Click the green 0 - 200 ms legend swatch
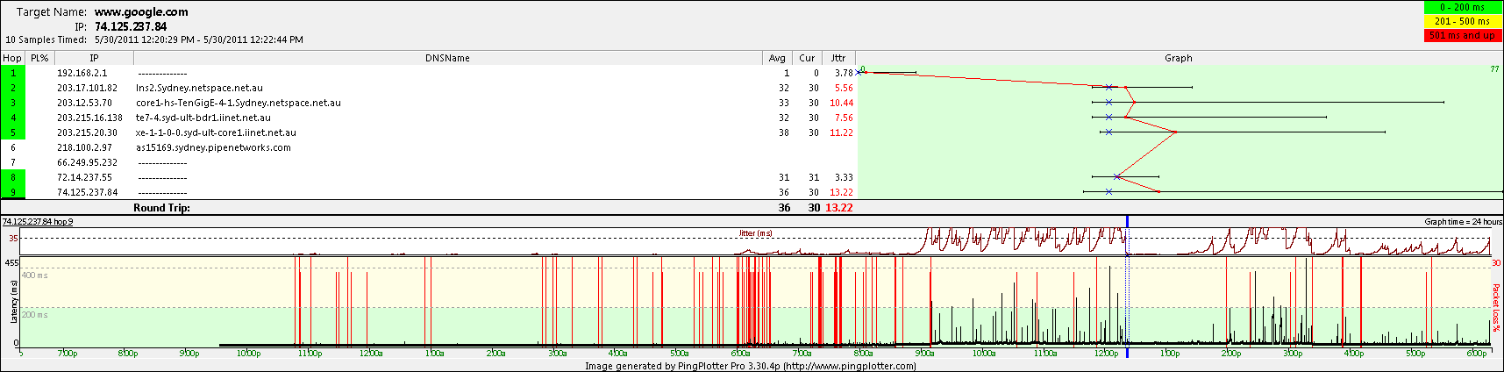This screenshot has height=372, width=1504. click(x=1464, y=7)
